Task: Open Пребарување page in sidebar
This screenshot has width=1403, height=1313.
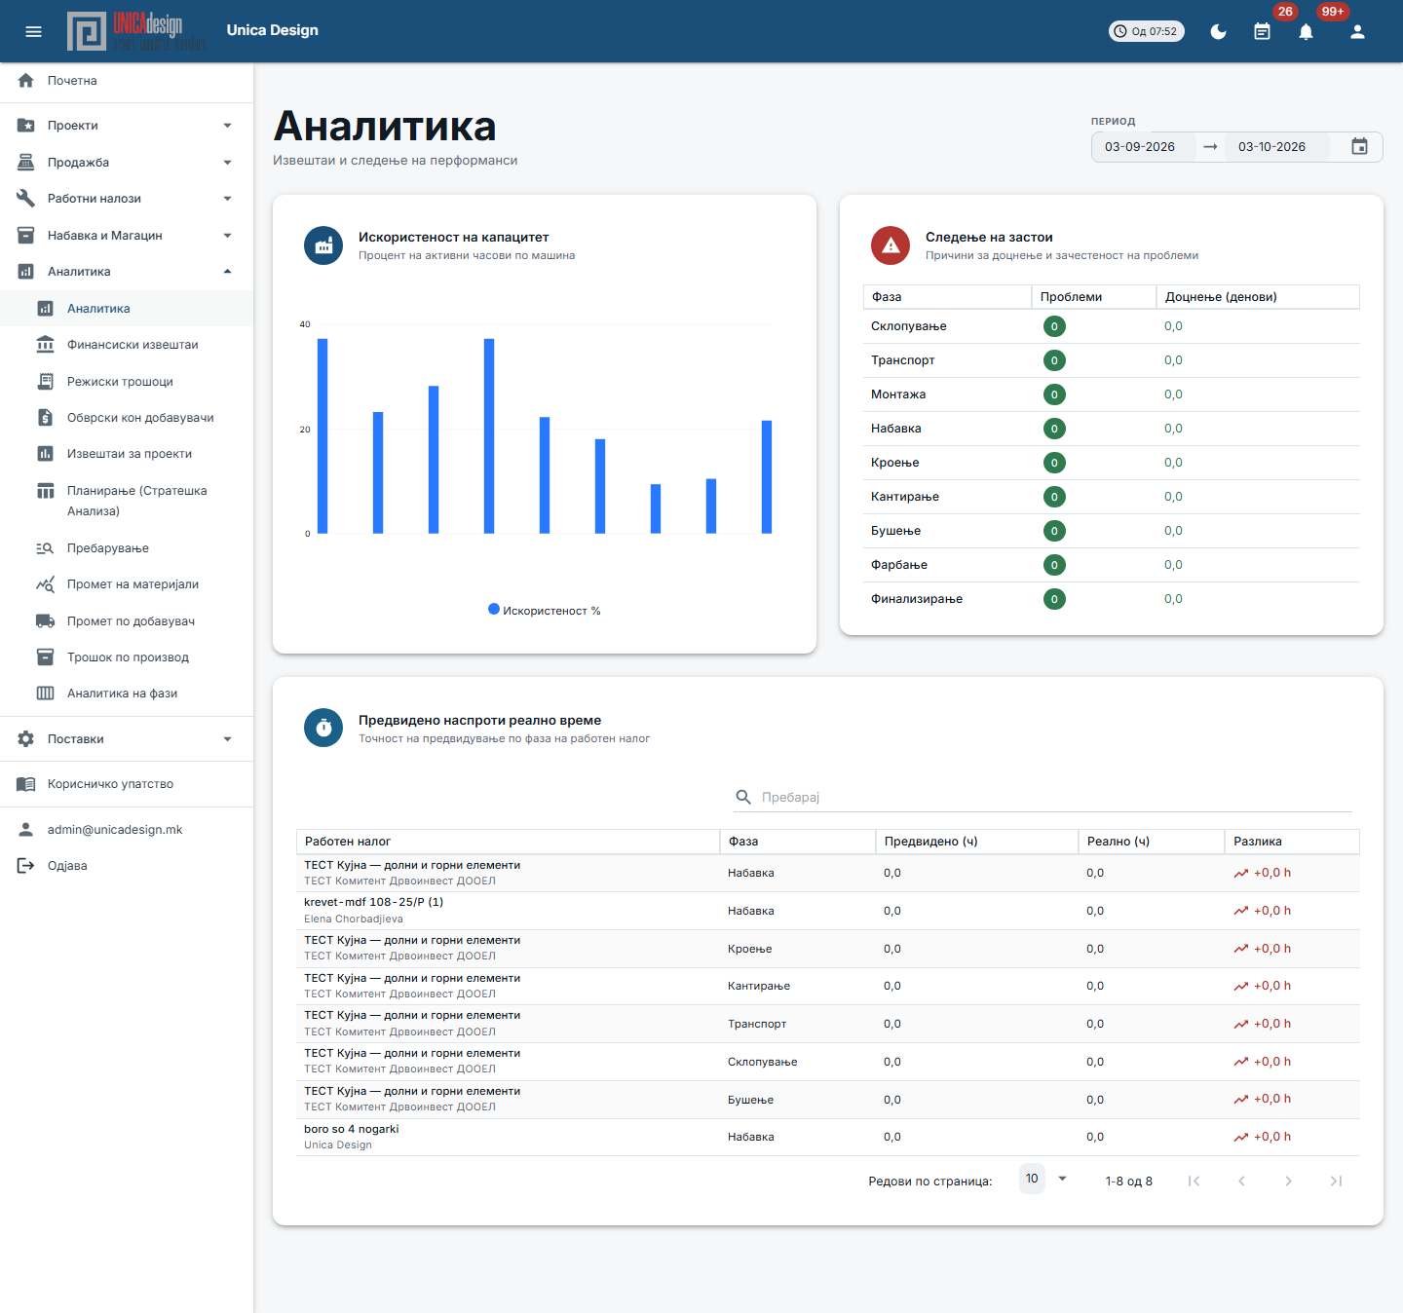Action: click(127, 548)
